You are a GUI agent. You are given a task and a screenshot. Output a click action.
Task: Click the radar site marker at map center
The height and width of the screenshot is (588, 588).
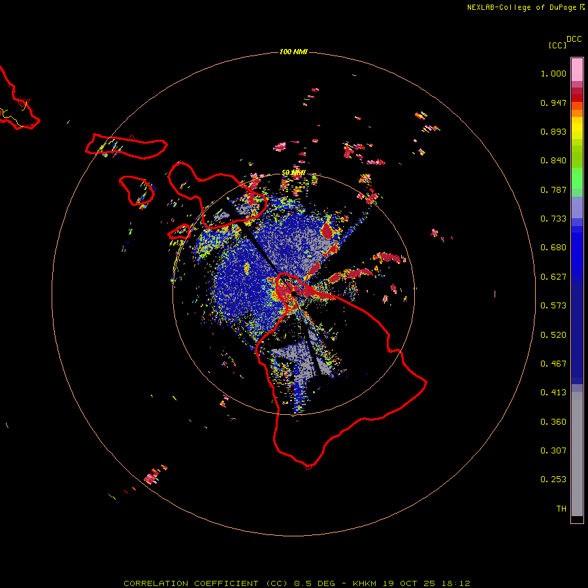coord(293,293)
